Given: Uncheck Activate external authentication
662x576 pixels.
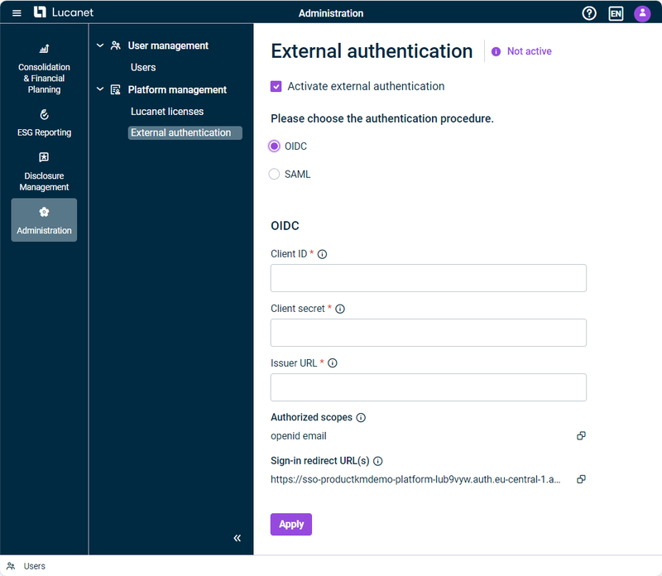Looking at the screenshot, I should (276, 86).
